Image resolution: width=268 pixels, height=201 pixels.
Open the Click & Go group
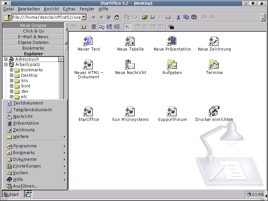coord(33,31)
